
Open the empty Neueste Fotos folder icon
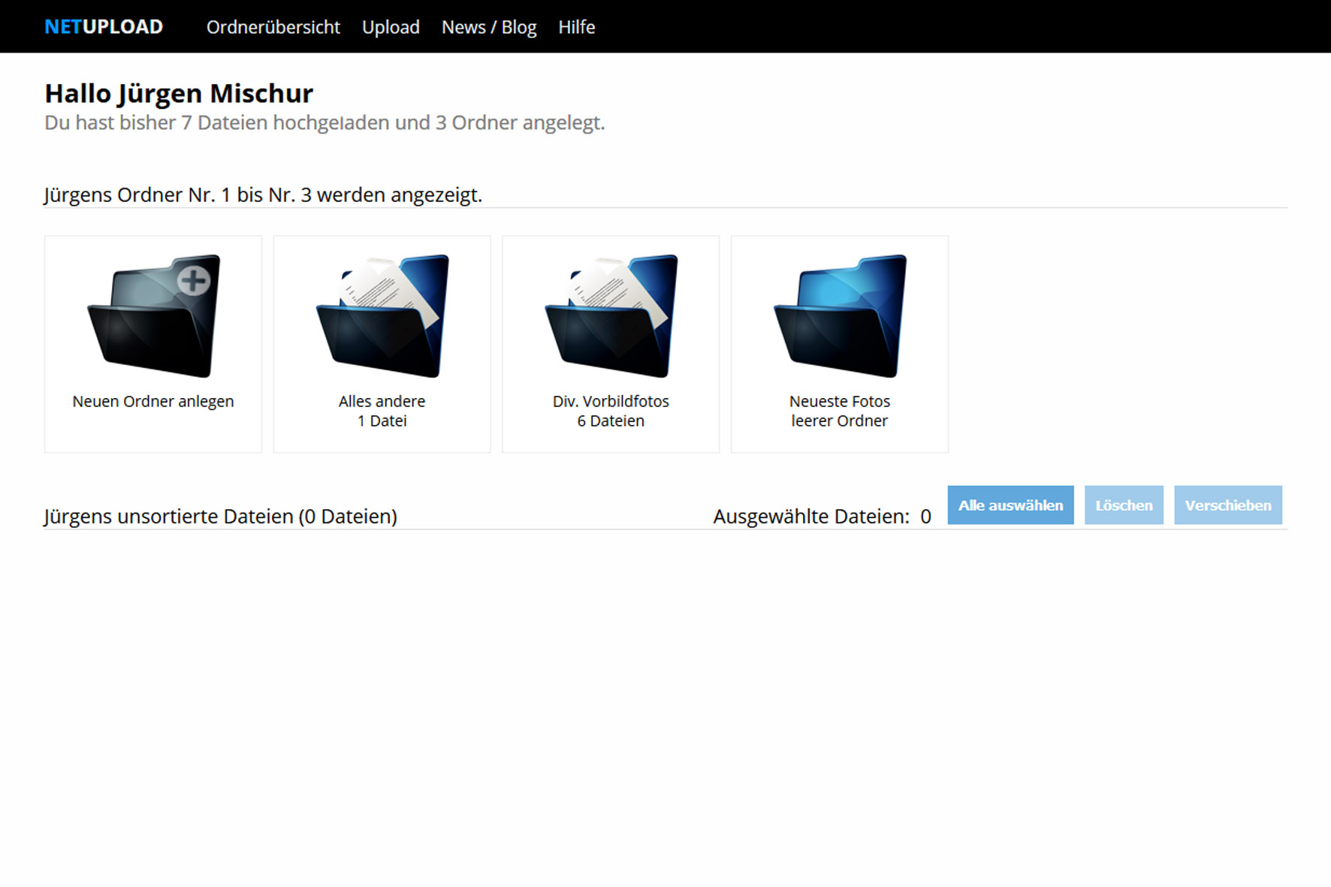coord(840,316)
